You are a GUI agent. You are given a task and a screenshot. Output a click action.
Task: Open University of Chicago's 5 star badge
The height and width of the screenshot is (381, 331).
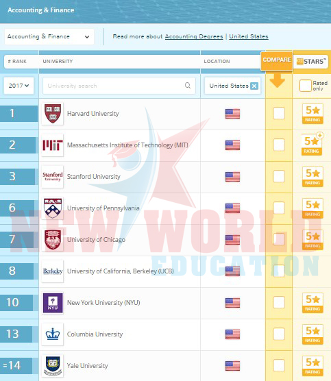(x=312, y=240)
